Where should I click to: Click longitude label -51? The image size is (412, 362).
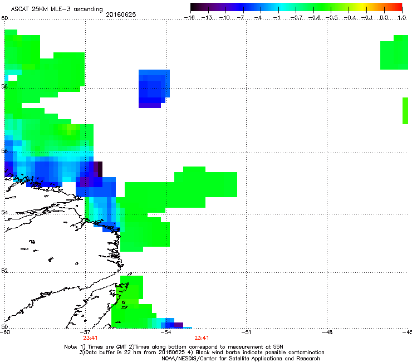pos(246,332)
